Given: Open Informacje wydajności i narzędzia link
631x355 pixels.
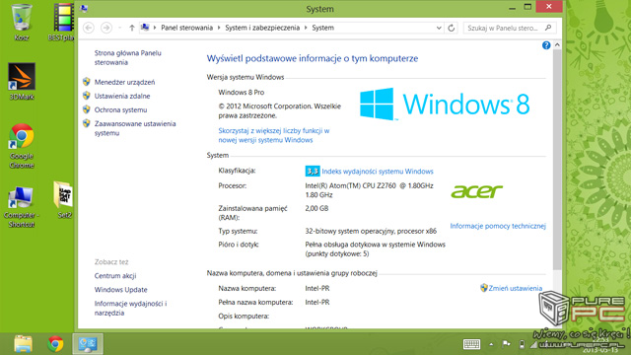Looking at the screenshot, I should [130, 309].
